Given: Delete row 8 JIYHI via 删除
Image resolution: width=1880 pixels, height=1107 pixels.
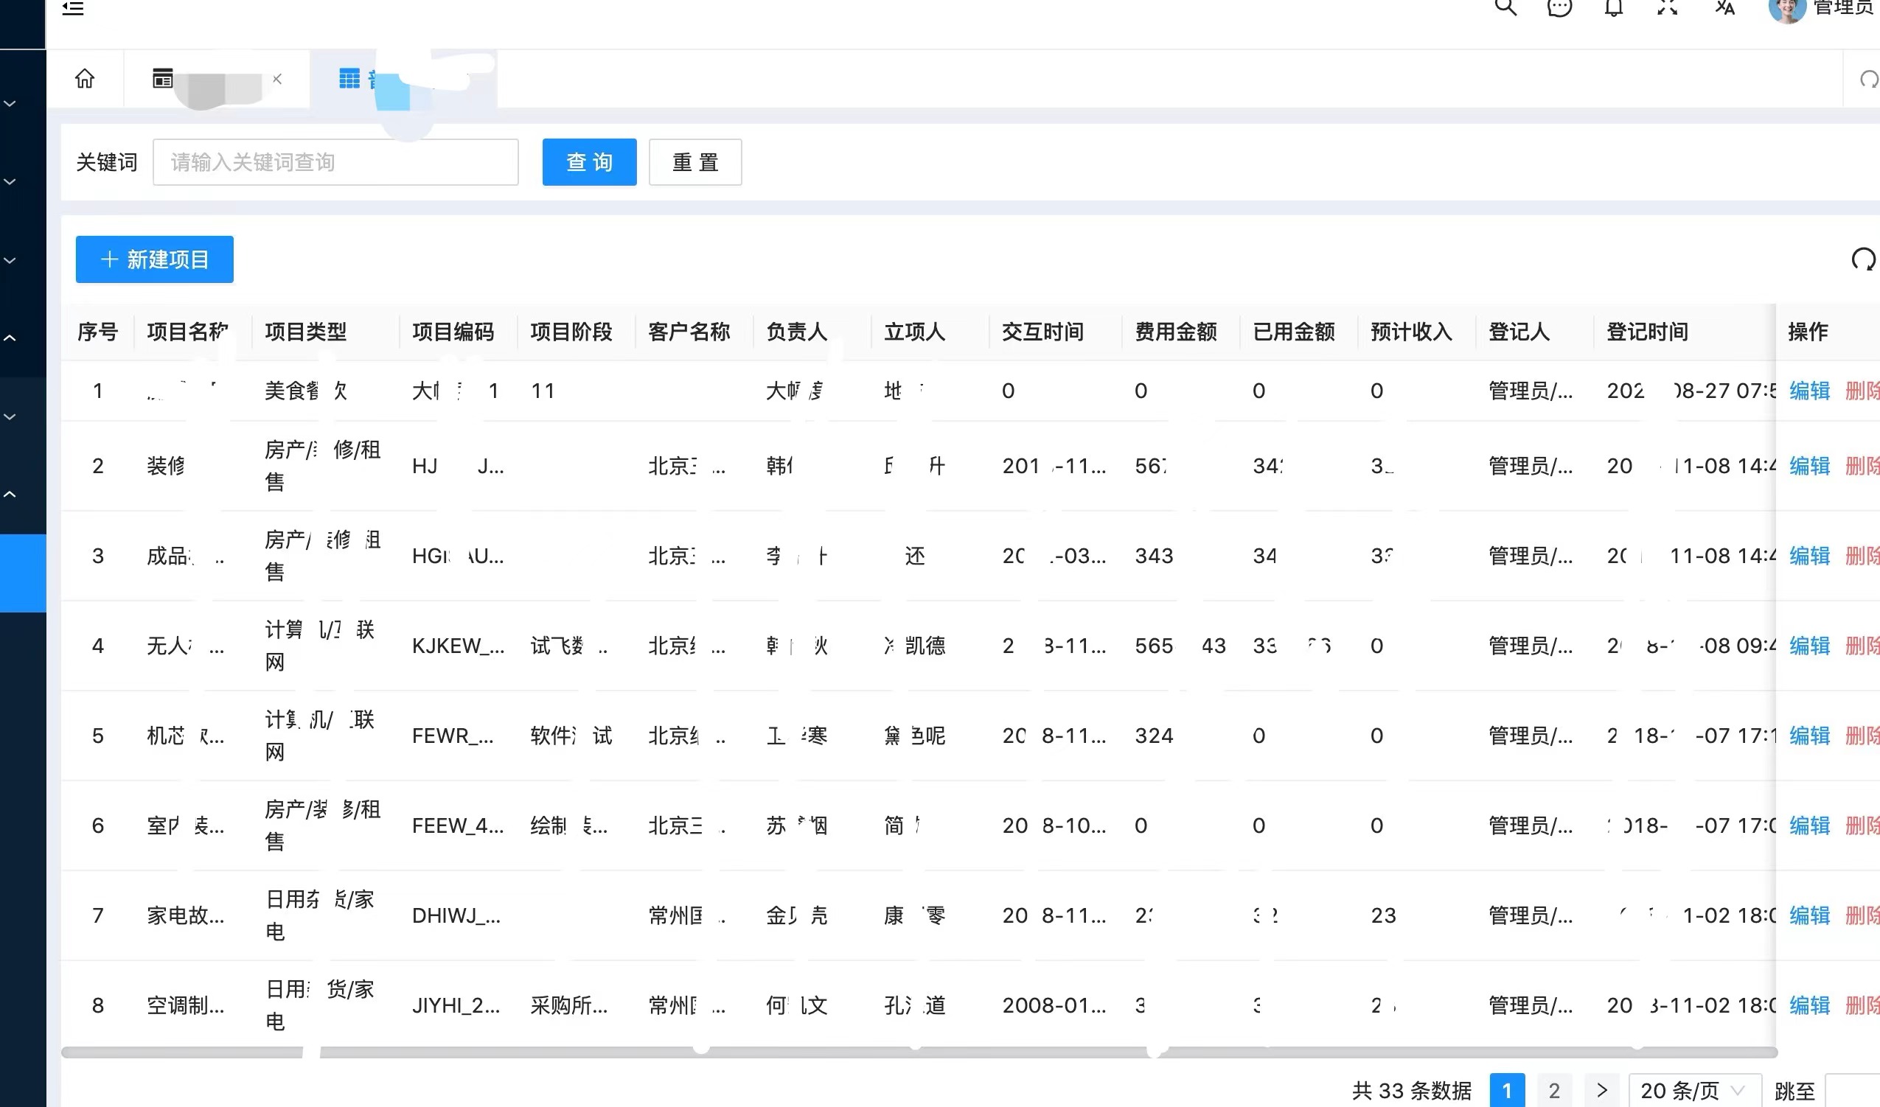Looking at the screenshot, I should [1862, 1005].
